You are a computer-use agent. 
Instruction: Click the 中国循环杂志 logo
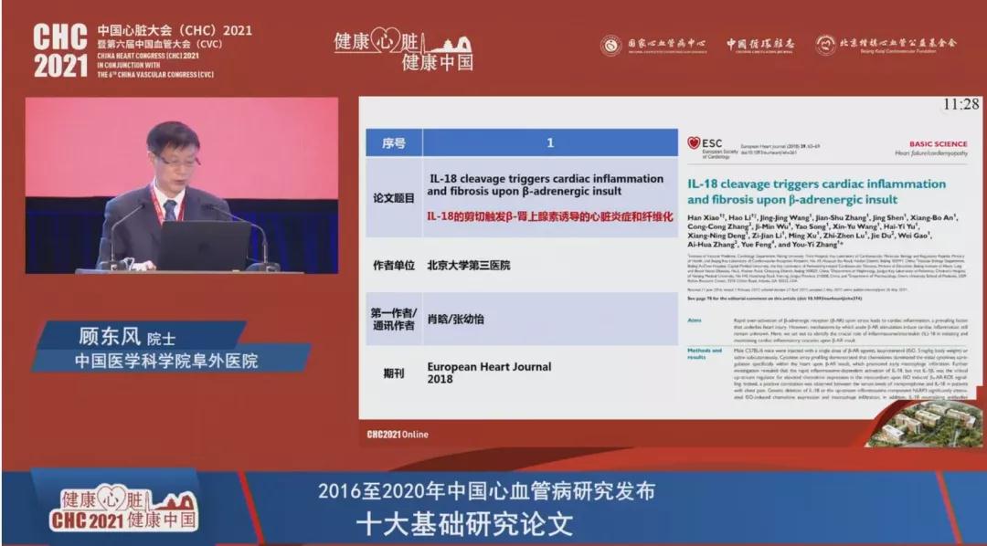pos(759,45)
